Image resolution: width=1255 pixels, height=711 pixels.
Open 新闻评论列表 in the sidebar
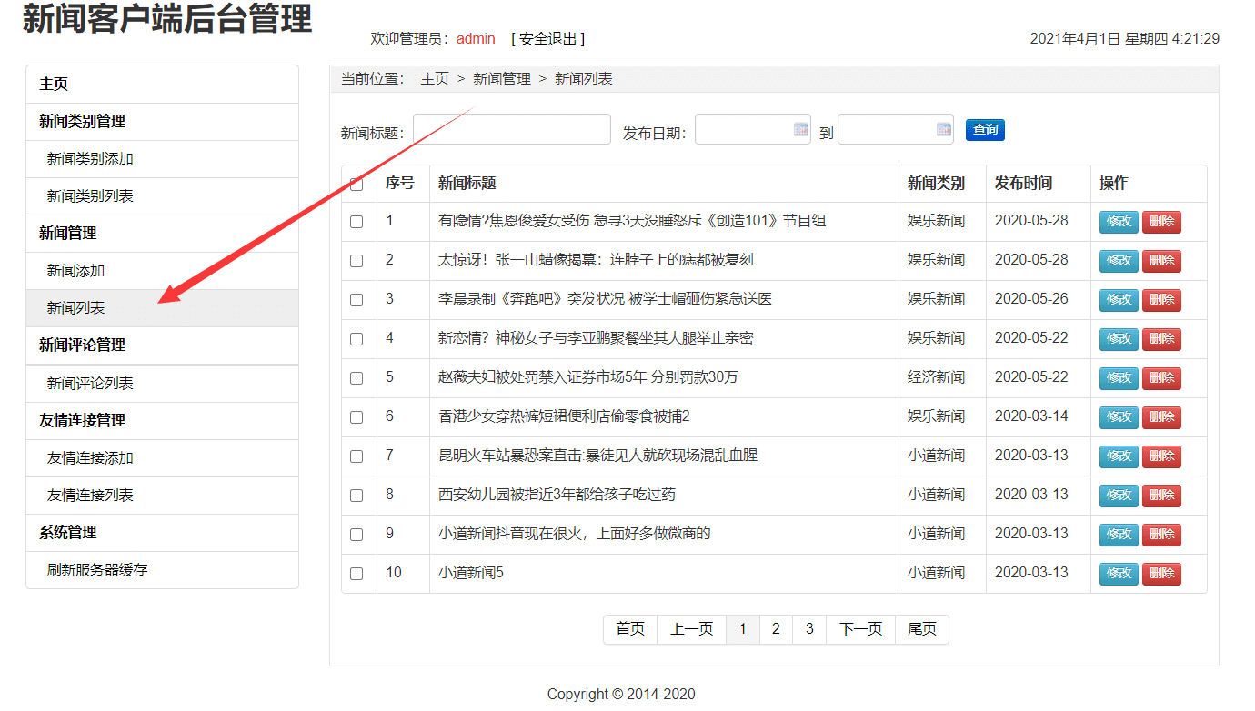click(162, 384)
